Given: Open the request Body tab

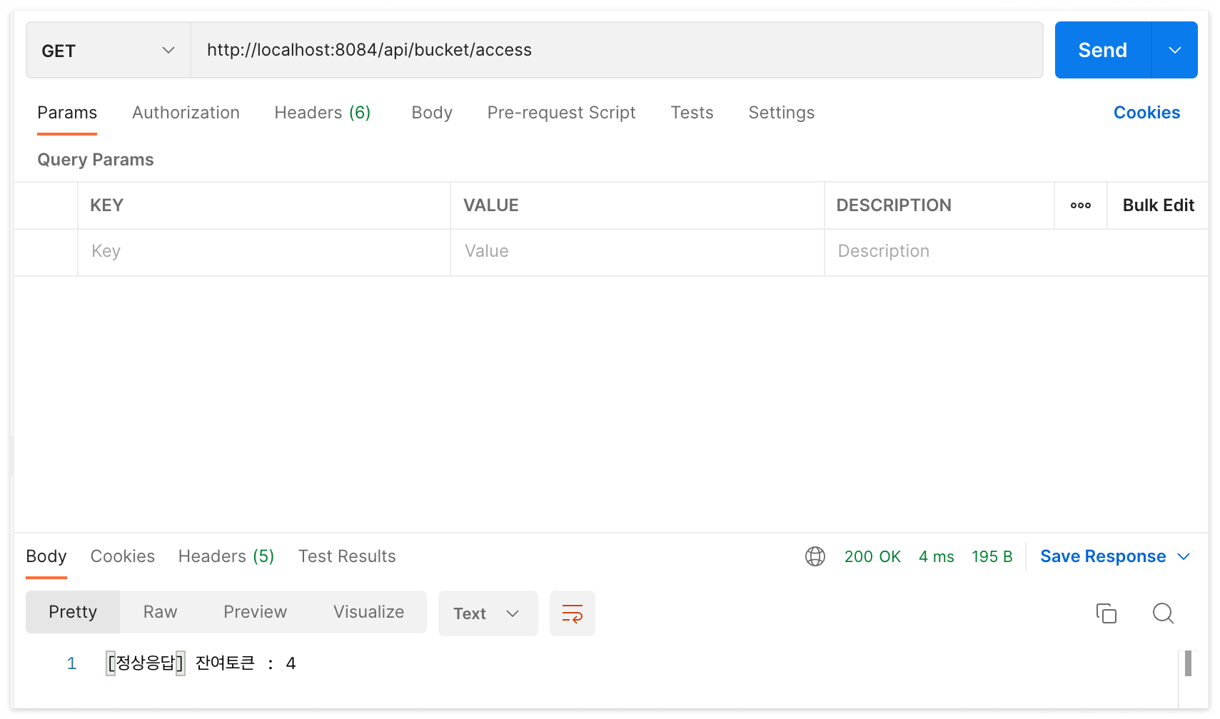Looking at the screenshot, I should [432, 113].
